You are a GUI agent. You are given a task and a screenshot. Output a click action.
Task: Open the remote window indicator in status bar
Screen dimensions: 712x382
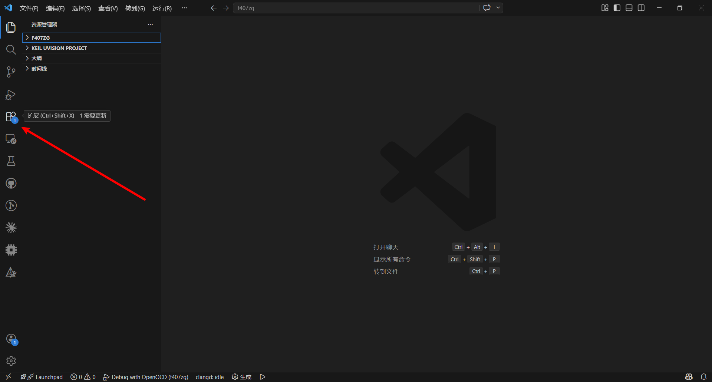8,377
